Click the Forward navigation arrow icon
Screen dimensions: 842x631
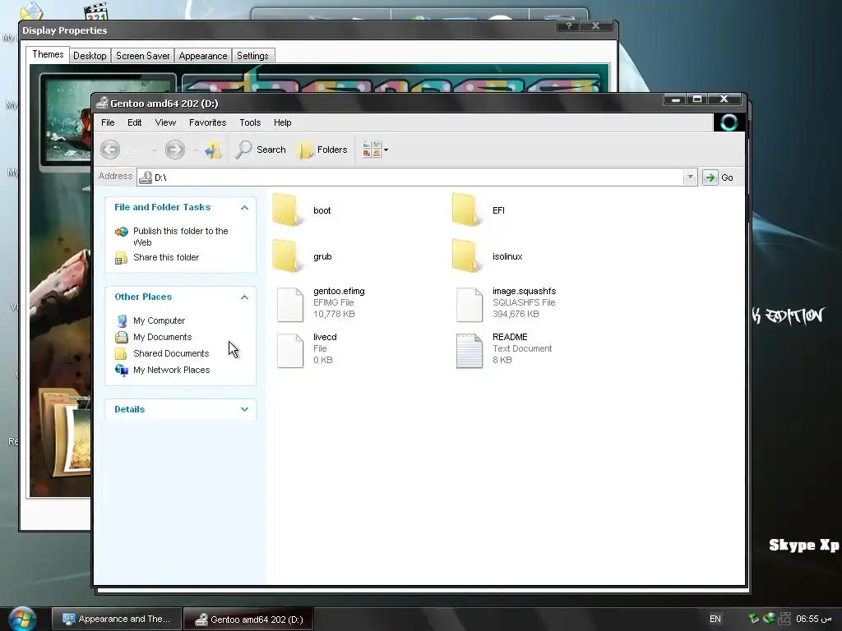pos(174,150)
